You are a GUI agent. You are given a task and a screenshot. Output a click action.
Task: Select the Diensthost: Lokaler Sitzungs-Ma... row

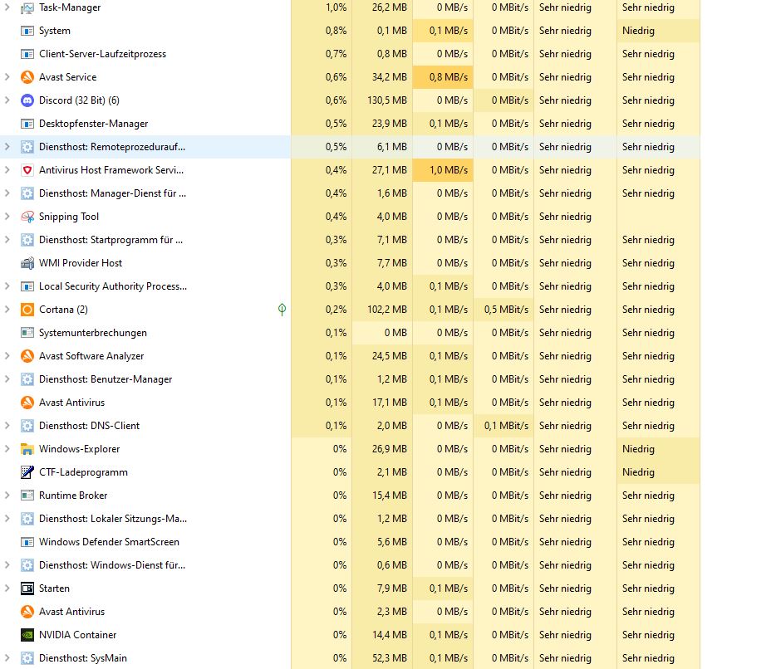pyautogui.click(x=350, y=519)
